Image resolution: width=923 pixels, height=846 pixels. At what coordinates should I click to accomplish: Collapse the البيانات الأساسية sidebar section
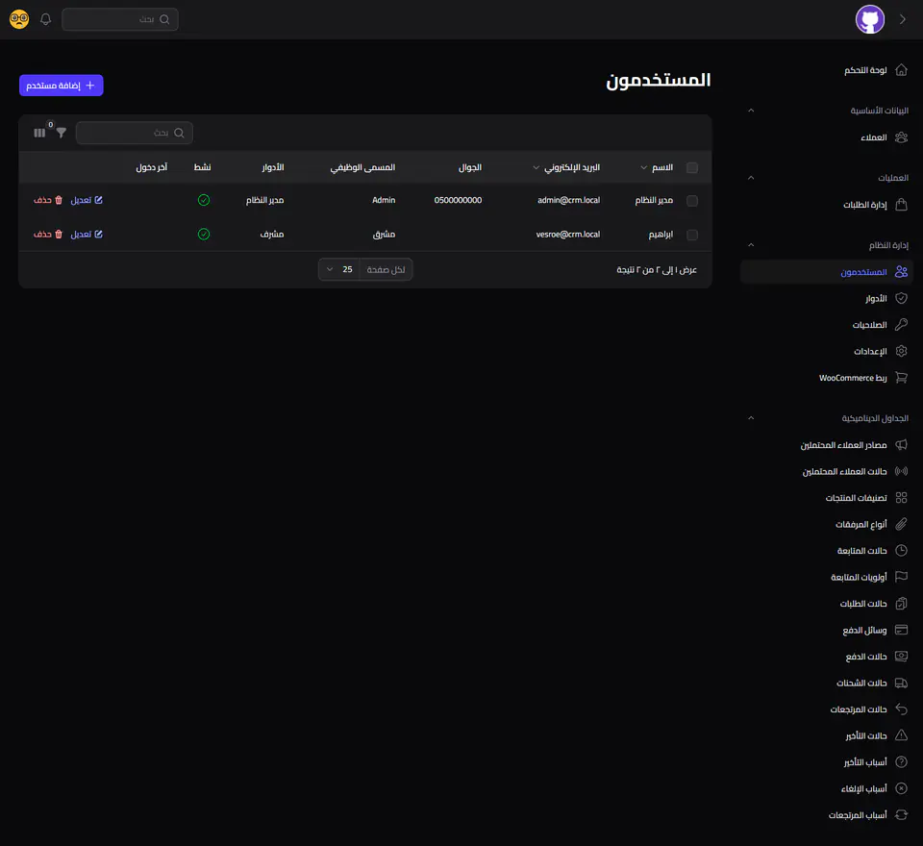click(751, 111)
